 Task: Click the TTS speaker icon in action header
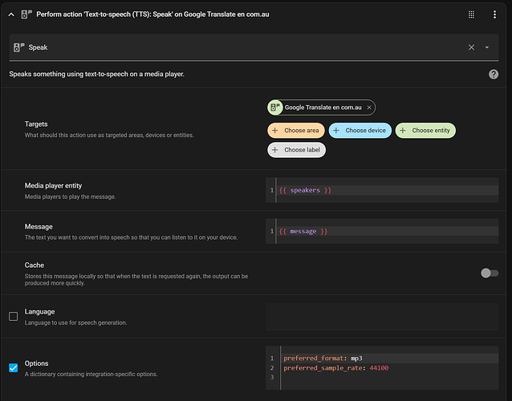click(26, 14)
